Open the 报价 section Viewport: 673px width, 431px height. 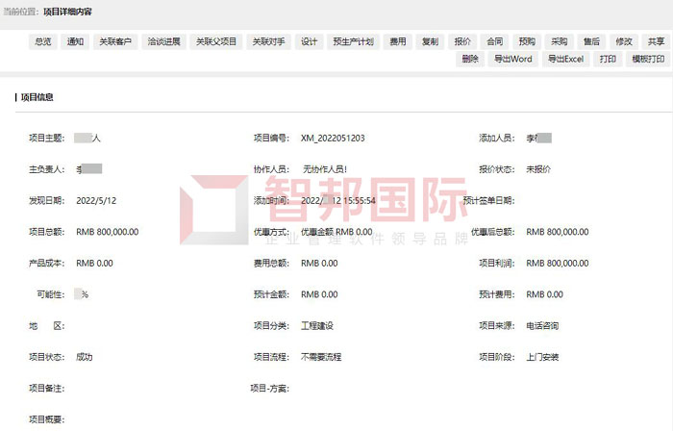pyautogui.click(x=462, y=42)
